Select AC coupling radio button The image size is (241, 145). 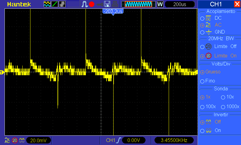pos(202,25)
